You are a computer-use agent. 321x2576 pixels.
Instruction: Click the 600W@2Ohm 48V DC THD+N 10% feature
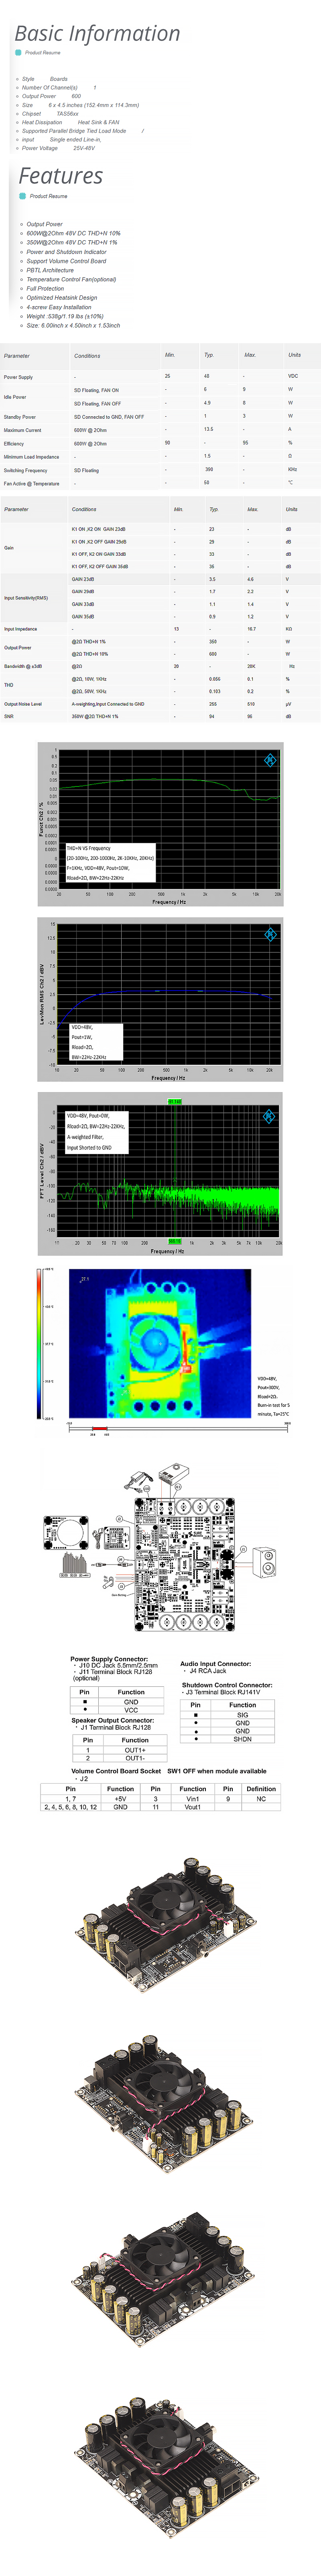coord(73,233)
